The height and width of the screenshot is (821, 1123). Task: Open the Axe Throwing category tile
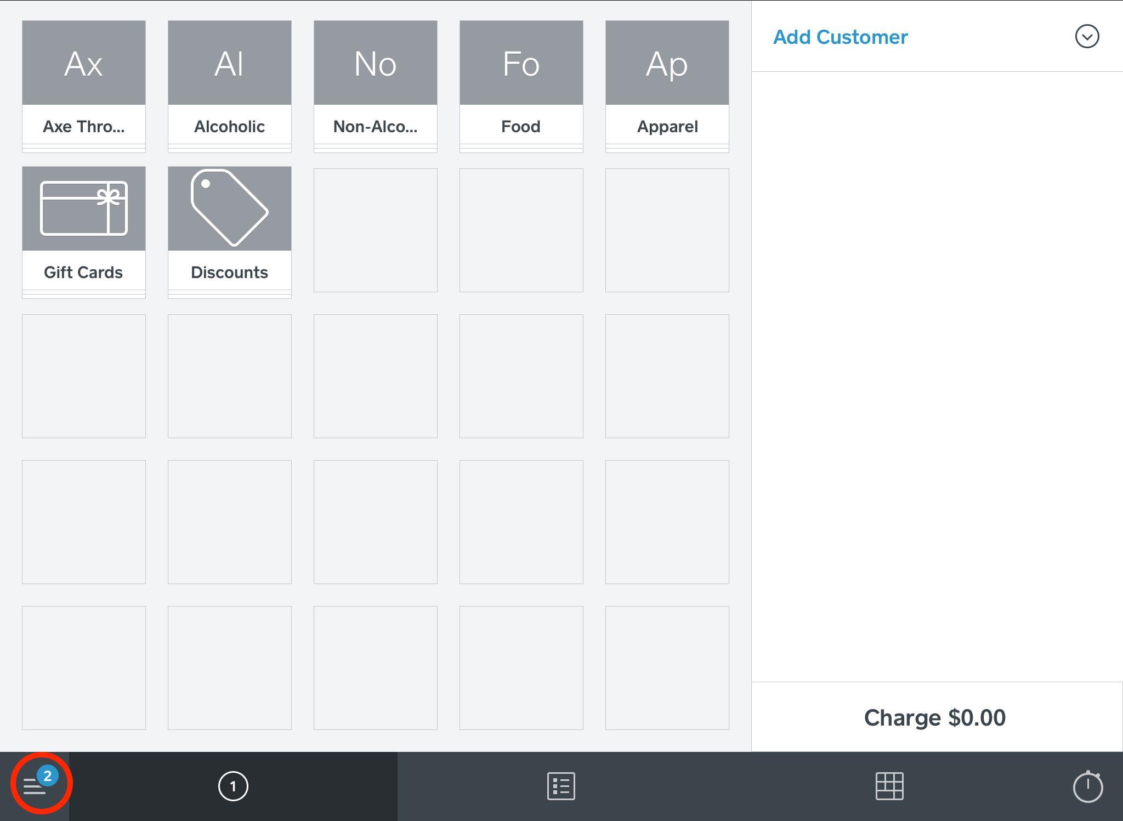coord(84,86)
